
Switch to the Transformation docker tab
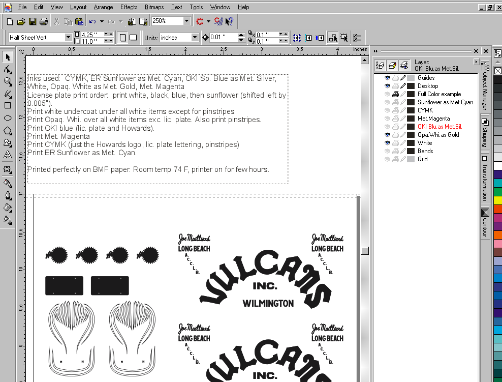(x=485, y=178)
